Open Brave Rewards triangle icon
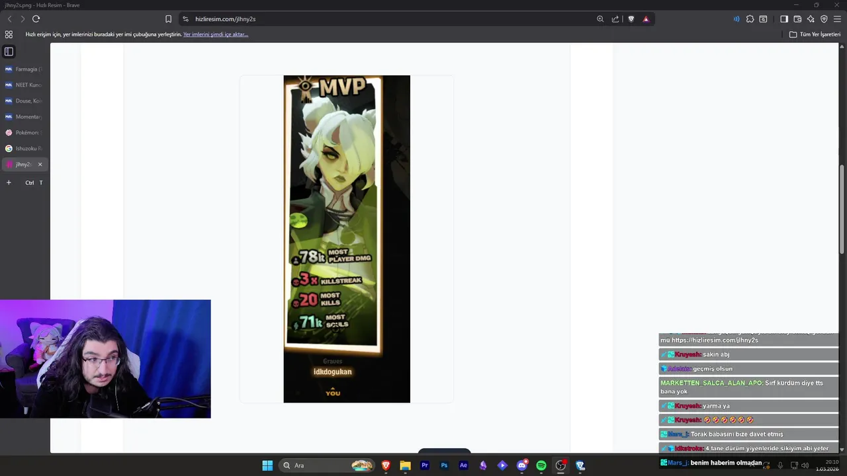Viewport: 847px width, 476px height. pos(646,19)
